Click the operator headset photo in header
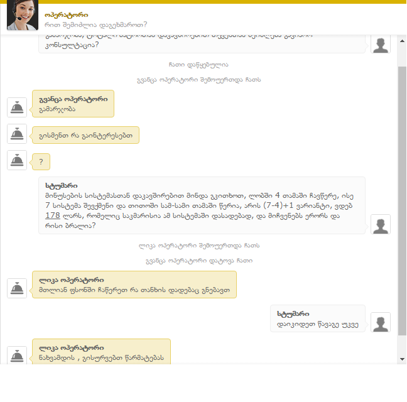Image resolution: width=407 pixels, height=402 pixels. coord(23,15)
